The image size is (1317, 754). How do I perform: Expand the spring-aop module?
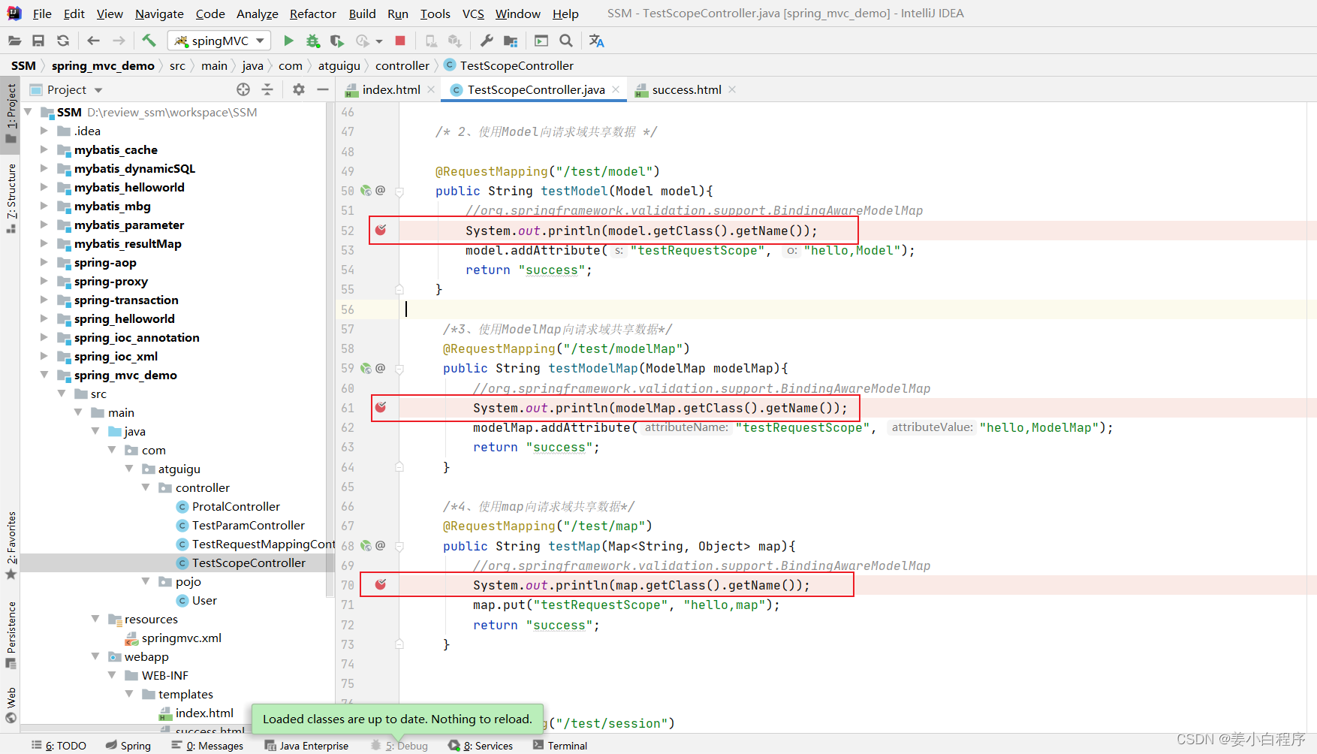(44, 262)
